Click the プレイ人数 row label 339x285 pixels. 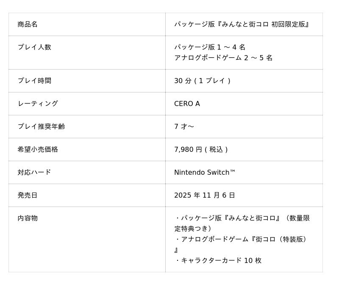coord(34,47)
